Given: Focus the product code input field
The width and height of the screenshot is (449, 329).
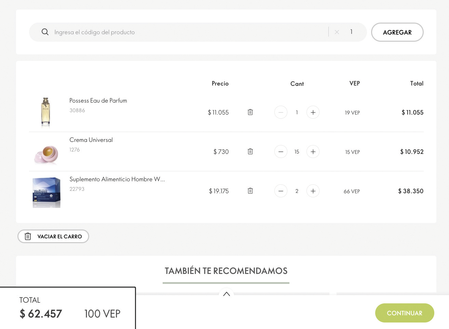Looking at the screenshot, I should point(188,32).
